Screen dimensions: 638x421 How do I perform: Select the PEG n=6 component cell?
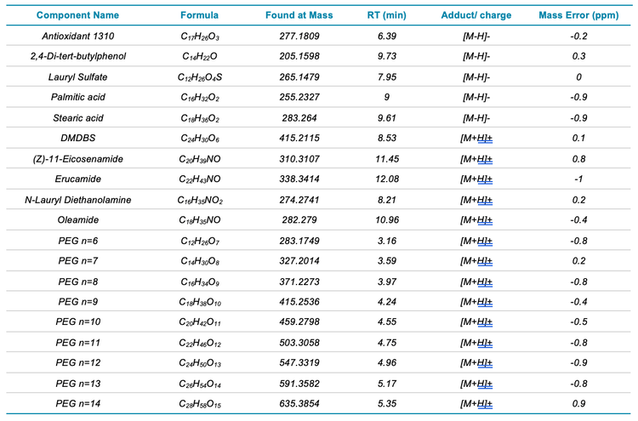coord(79,240)
